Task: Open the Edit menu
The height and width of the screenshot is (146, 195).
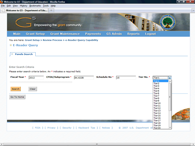Action: pos(9,6)
